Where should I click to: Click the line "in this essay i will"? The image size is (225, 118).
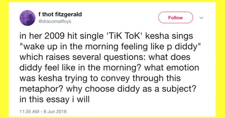point(55,100)
